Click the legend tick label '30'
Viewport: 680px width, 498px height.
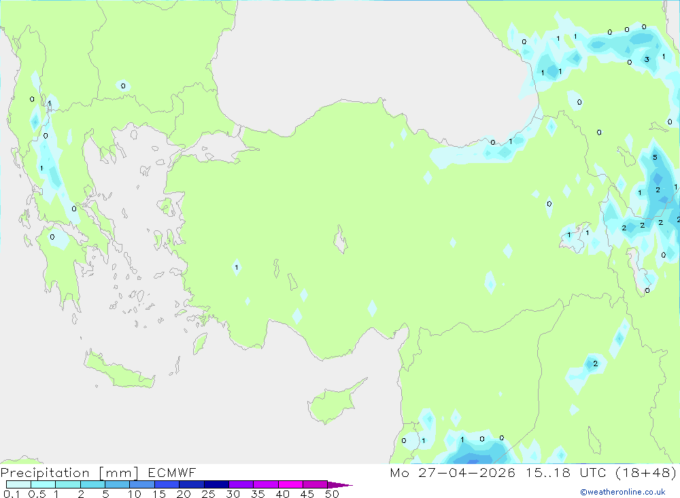pos(233,494)
